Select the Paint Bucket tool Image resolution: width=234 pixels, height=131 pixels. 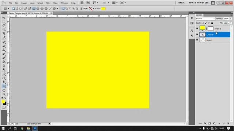pyautogui.click(x=4, y=61)
